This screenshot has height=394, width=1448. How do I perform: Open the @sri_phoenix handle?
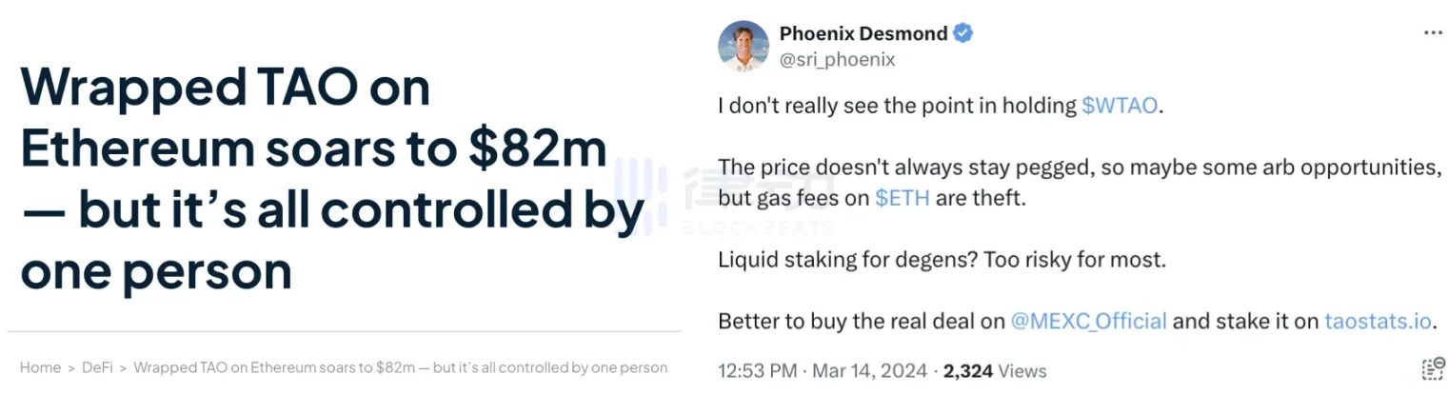838,60
